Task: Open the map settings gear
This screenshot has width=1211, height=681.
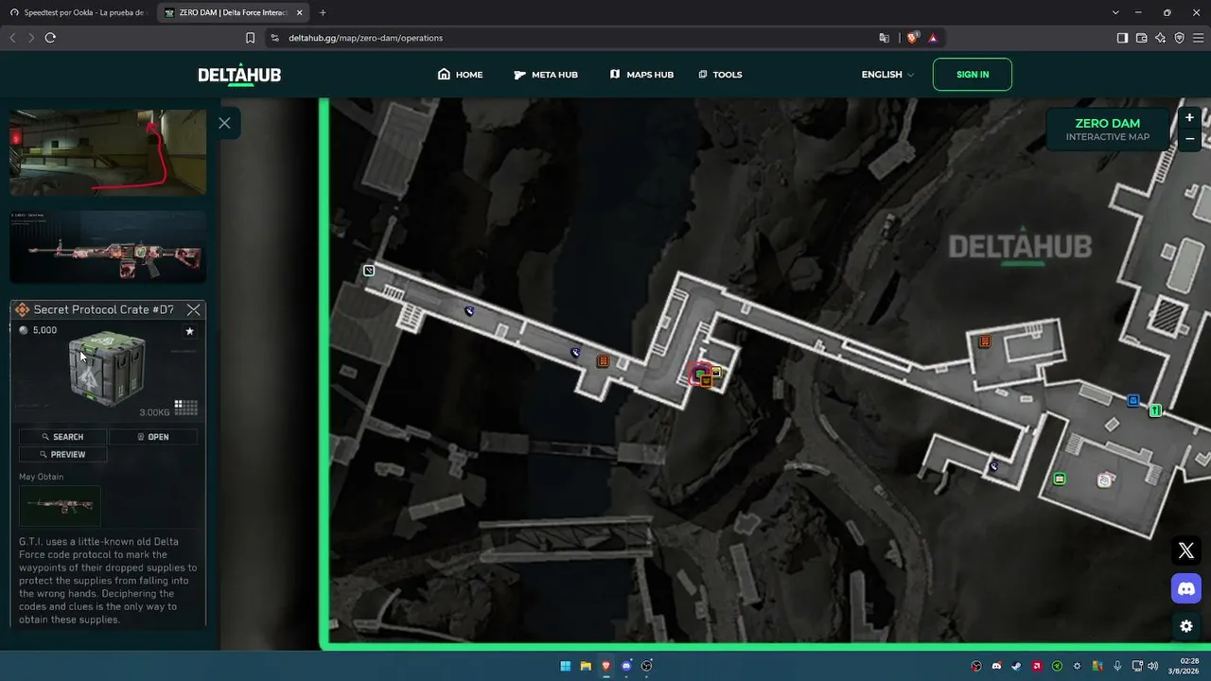Action: pos(1186,626)
